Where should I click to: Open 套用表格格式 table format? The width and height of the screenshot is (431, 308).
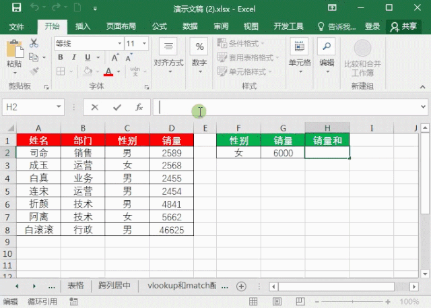[248, 57]
